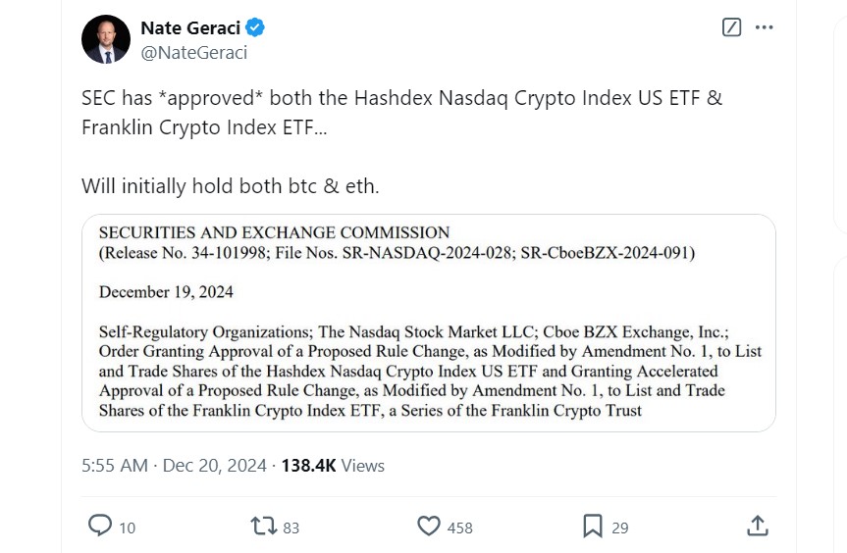Click Nate Geraci's profile avatar
Image resolution: width=847 pixels, height=553 pixels.
(x=106, y=39)
